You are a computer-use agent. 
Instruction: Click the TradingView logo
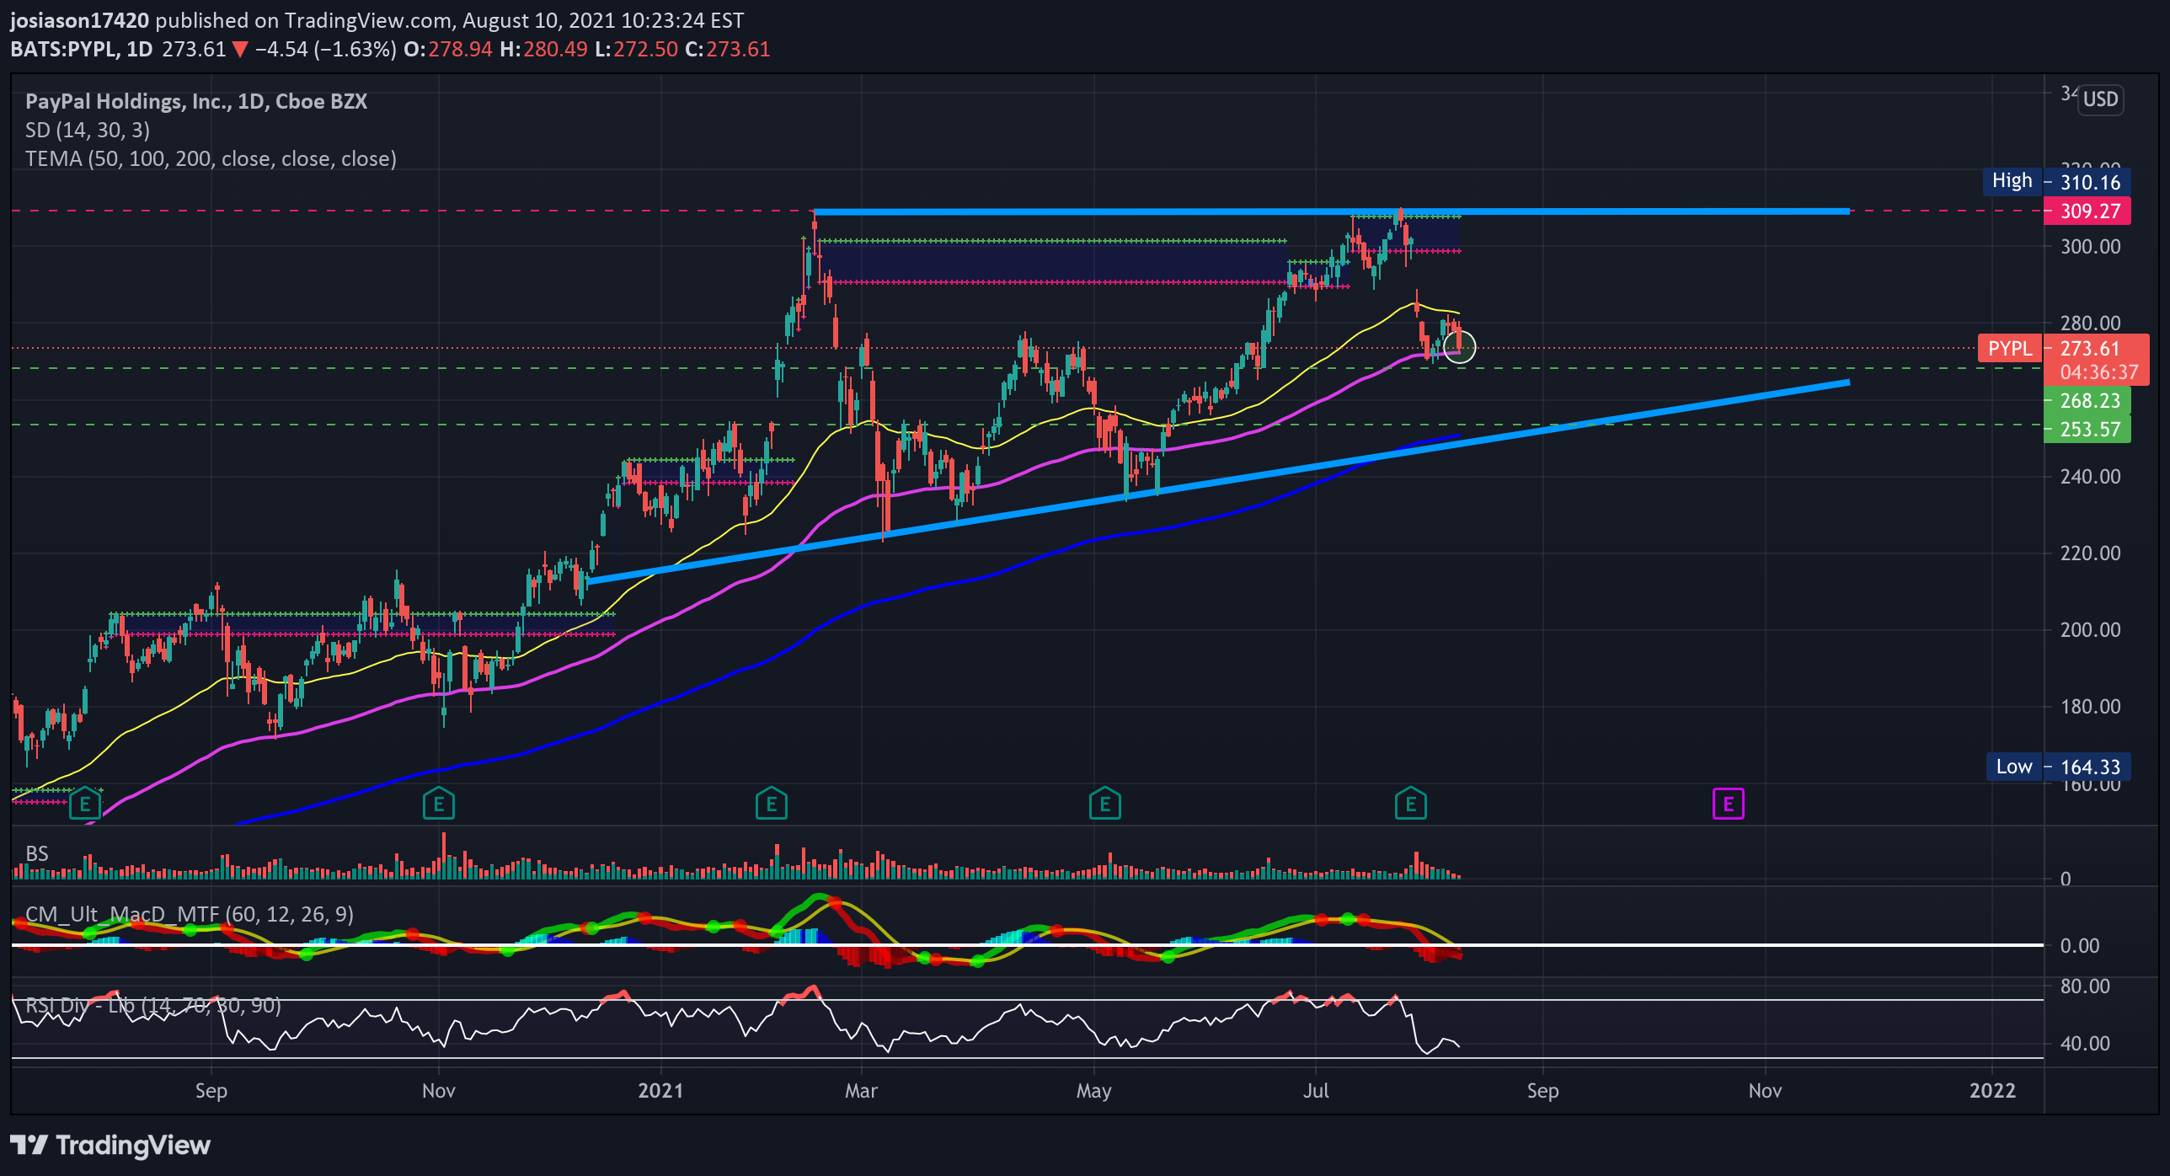click(x=110, y=1145)
